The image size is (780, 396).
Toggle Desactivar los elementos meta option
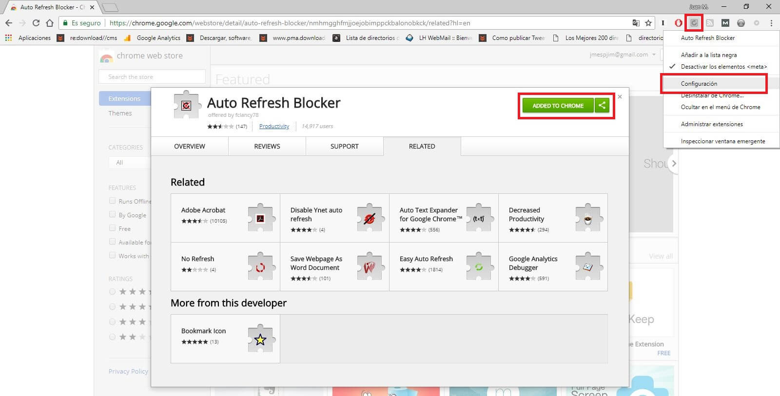point(721,67)
